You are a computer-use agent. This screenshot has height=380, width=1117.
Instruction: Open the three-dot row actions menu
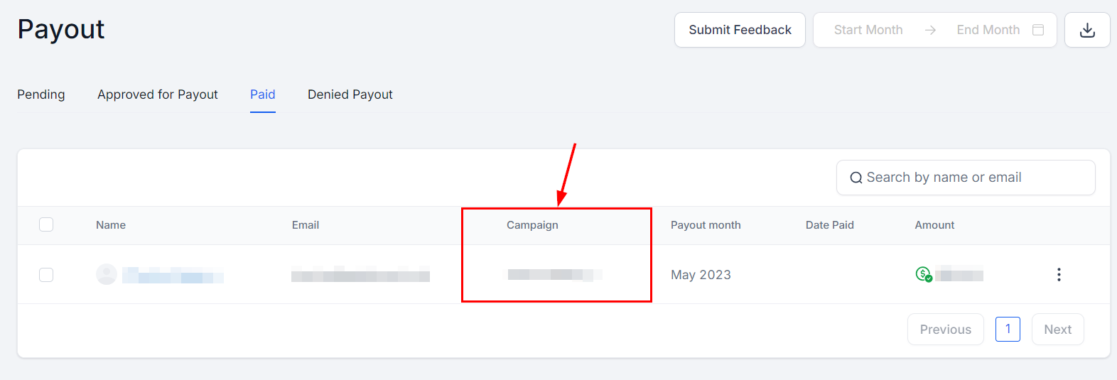pos(1059,275)
